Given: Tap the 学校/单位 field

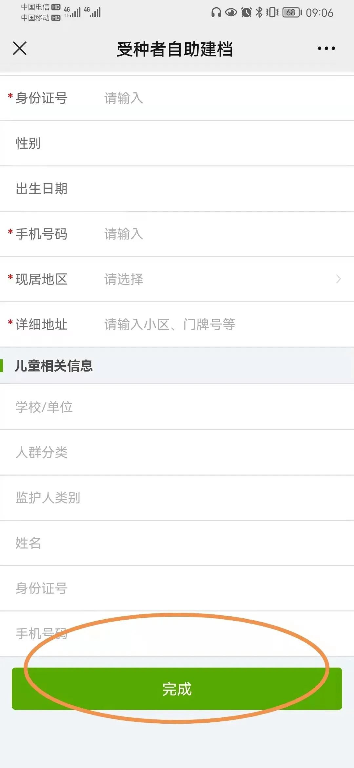Looking at the screenshot, I should tap(177, 407).
